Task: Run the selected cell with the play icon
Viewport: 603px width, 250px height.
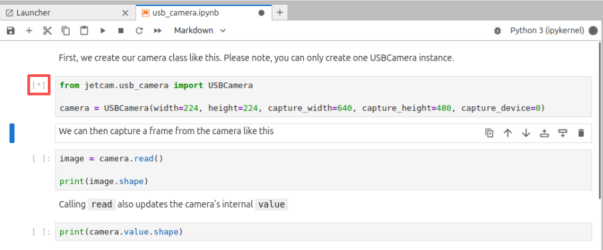Action: point(102,31)
